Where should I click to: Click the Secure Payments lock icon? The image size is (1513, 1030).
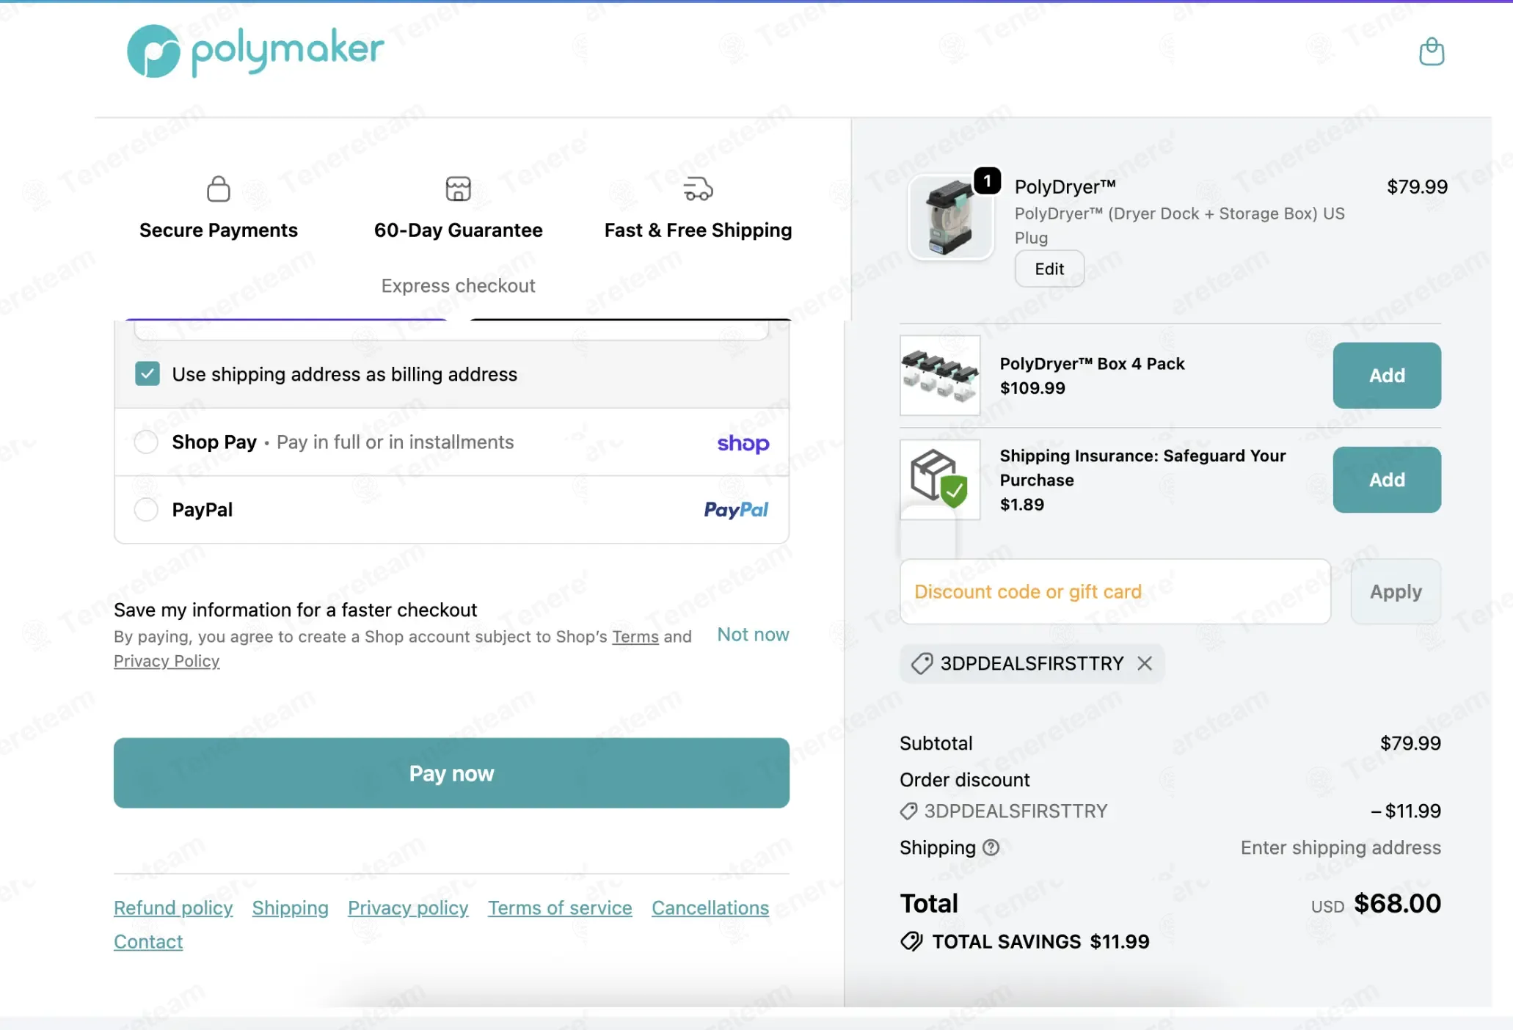click(219, 189)
